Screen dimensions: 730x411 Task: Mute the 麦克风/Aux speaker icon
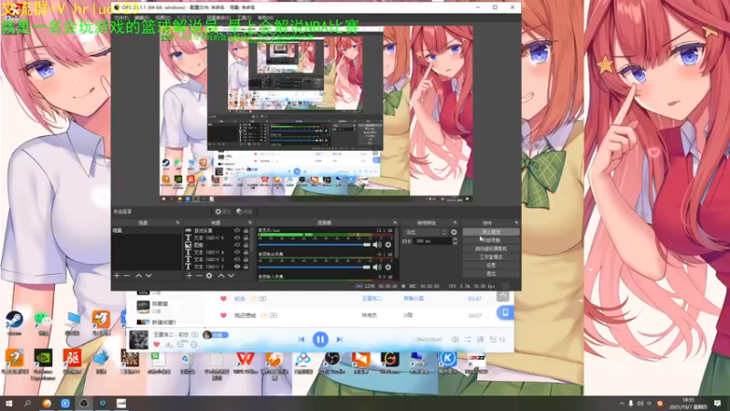pos(377,245)
